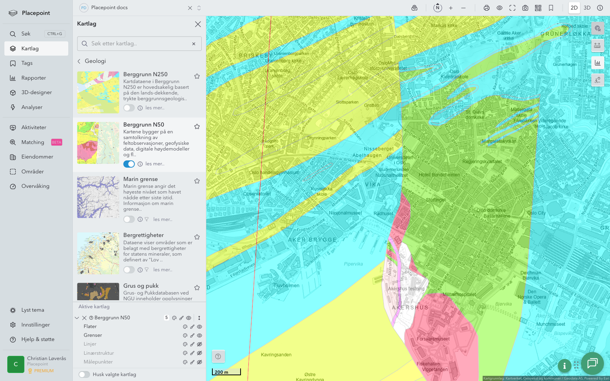Screen dimensions: 610x381
Task: Enable the Marin grense layer toggle
Action: point(129,219)
